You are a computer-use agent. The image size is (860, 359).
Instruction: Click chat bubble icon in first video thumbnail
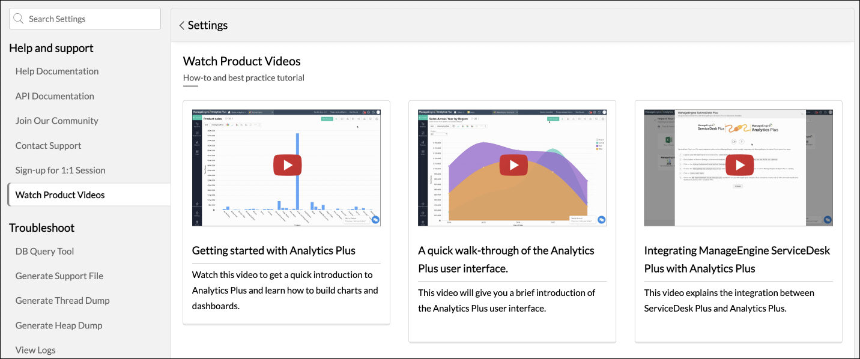tap(375, 220)
